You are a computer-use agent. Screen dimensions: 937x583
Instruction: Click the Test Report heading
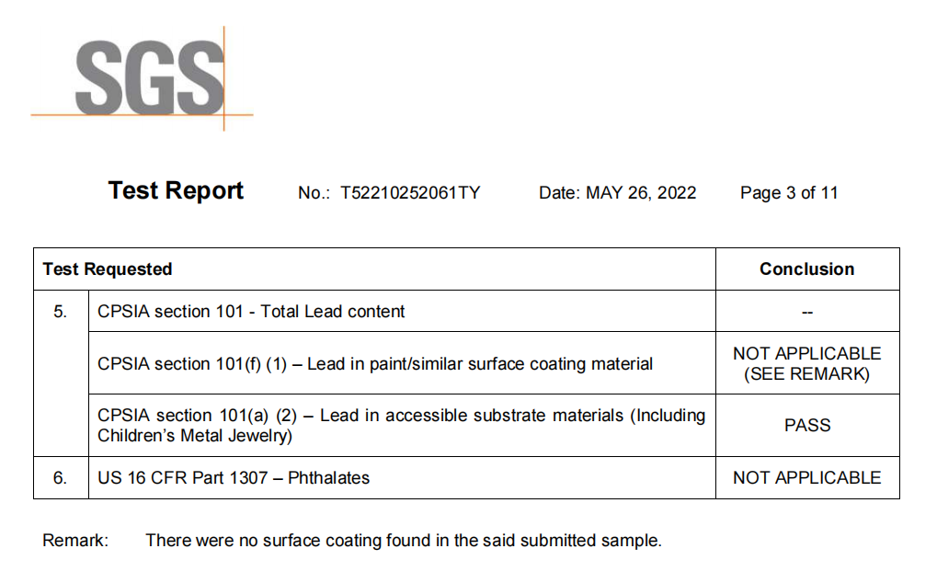click(x=176, y=190)
